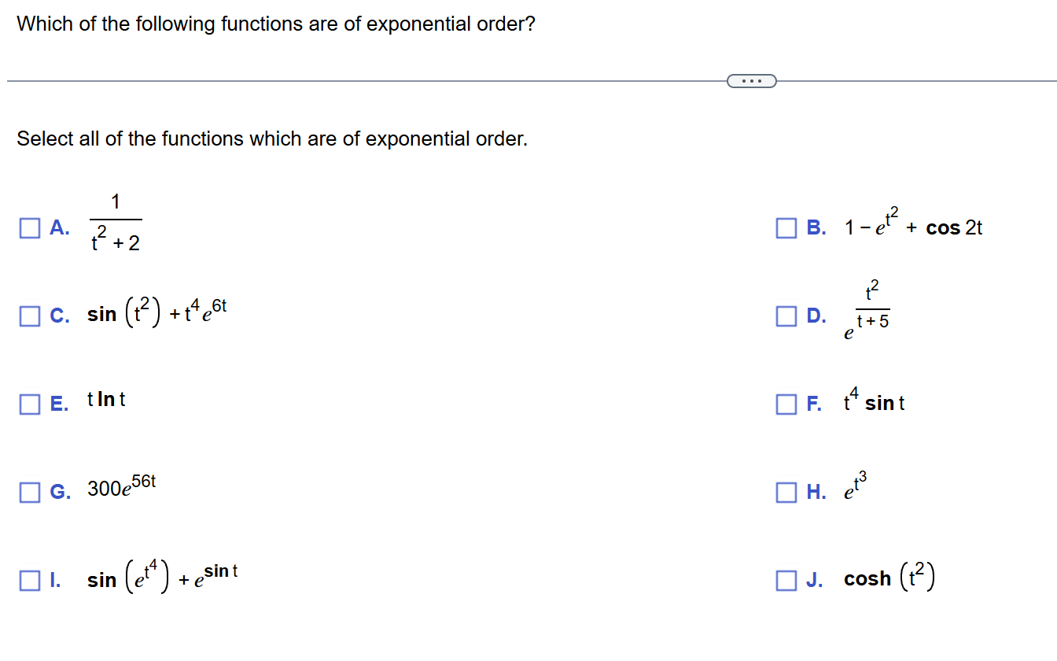Check the box for option A

(x=29, y=227)
